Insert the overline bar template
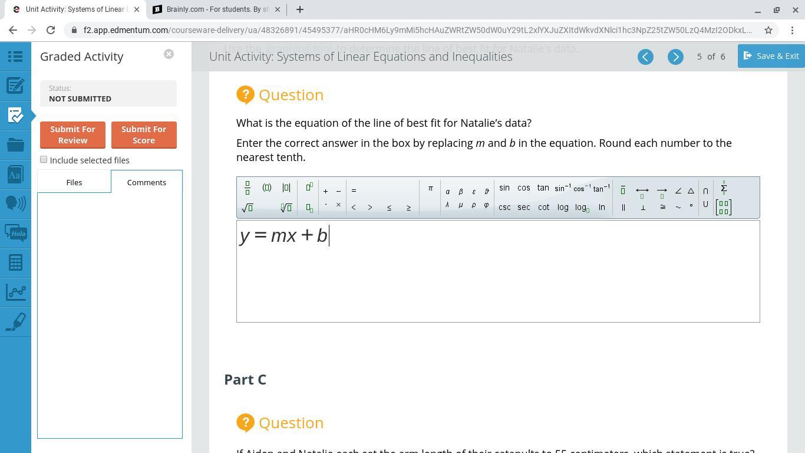Screen dimensions: 805x453 pos(623,190)
